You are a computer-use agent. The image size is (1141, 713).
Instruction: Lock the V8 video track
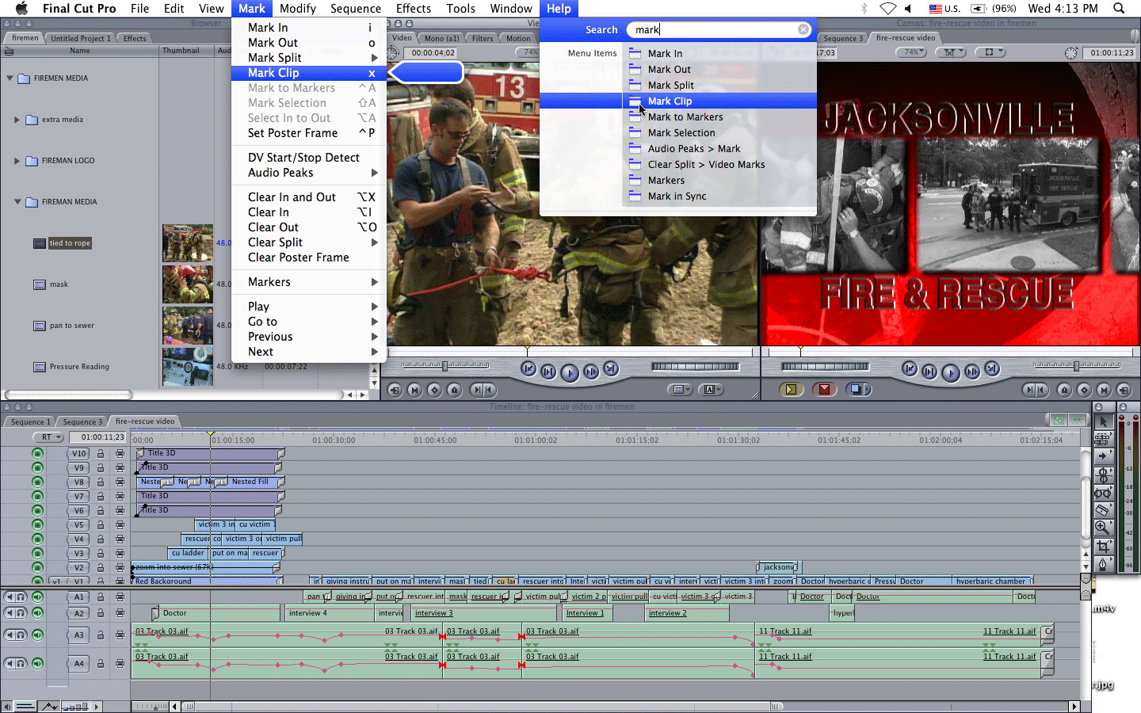101,482
